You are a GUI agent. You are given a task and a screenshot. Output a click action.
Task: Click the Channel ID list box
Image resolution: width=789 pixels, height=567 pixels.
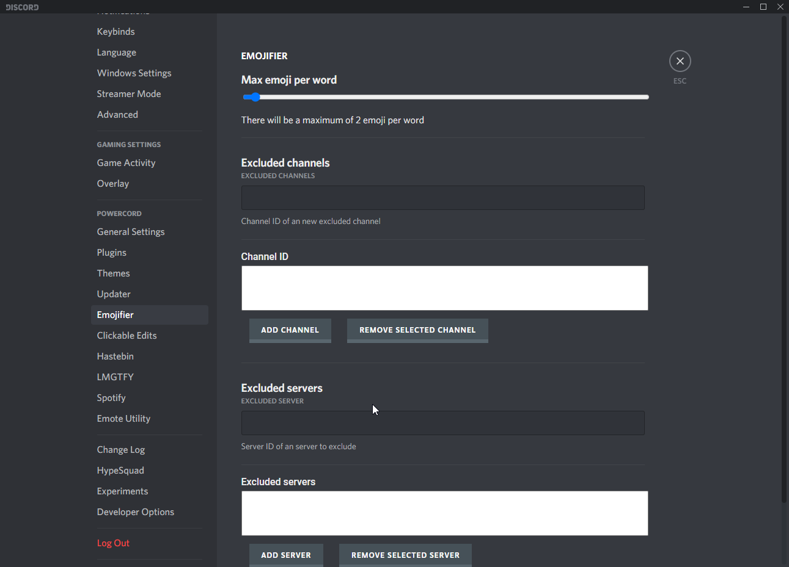pos(444,288)
